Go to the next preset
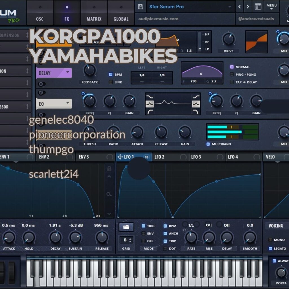 click(x=248, y=7)
